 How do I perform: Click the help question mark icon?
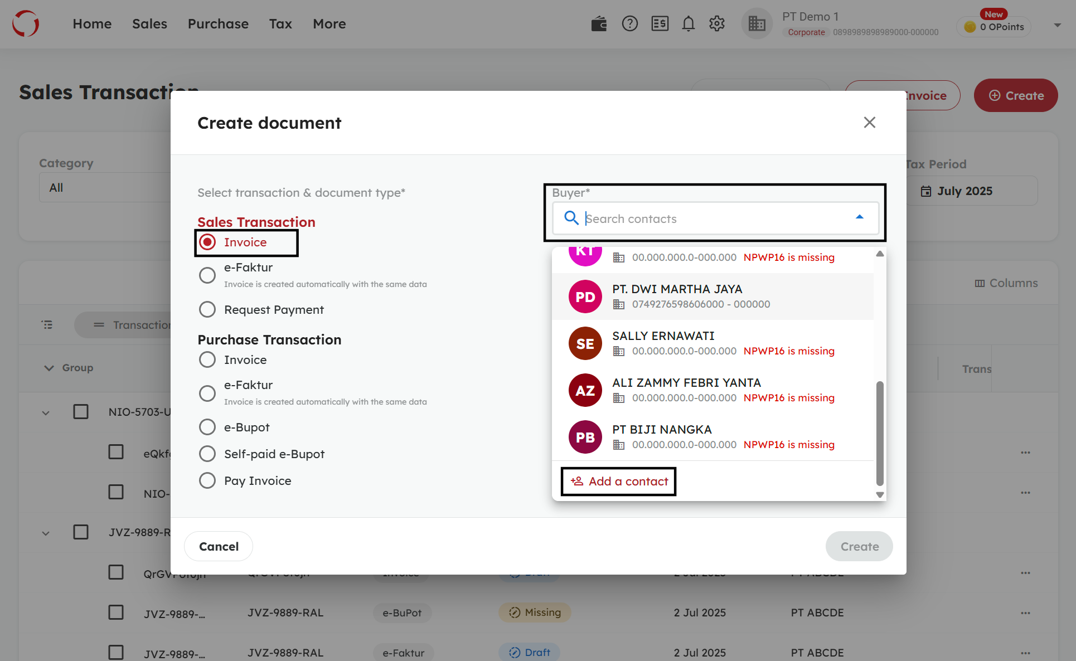point(629,24)
